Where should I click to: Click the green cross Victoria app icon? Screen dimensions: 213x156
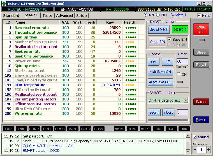coord(4,4)
